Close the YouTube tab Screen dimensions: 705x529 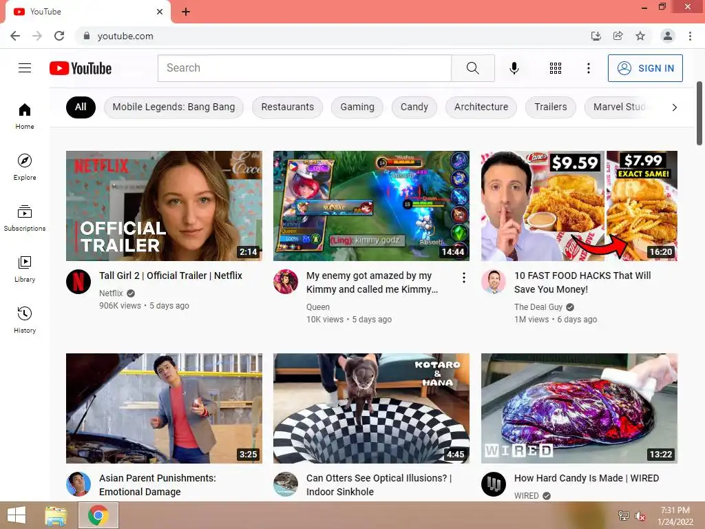[160, 12]
